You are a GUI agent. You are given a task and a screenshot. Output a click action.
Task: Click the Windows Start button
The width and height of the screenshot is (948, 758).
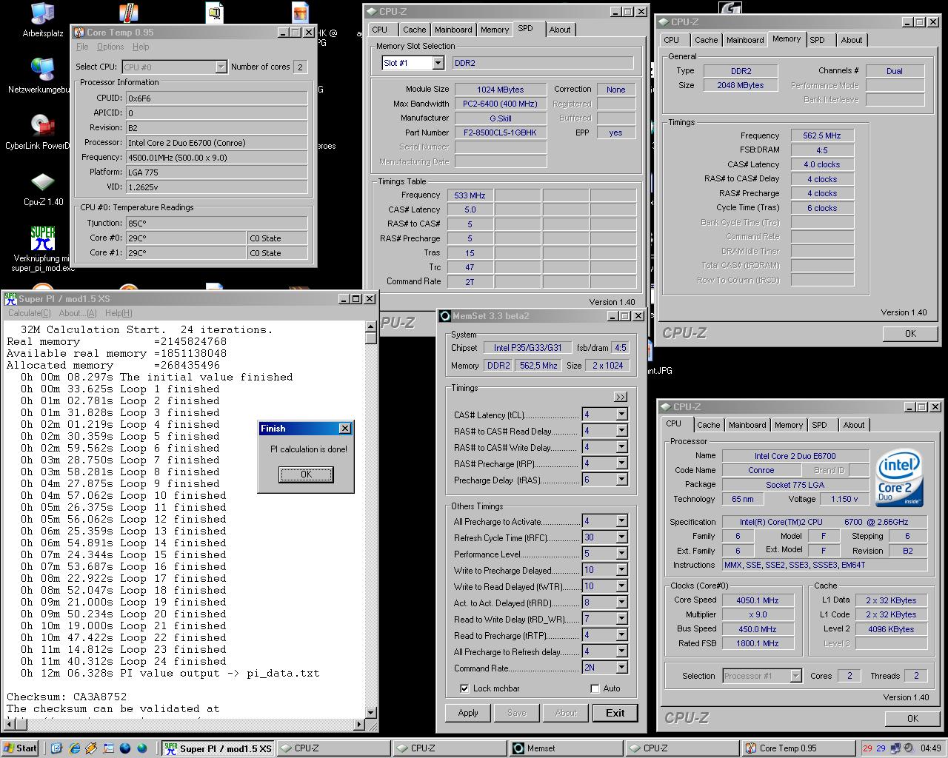pyautogui.click(x=20, y=748)
